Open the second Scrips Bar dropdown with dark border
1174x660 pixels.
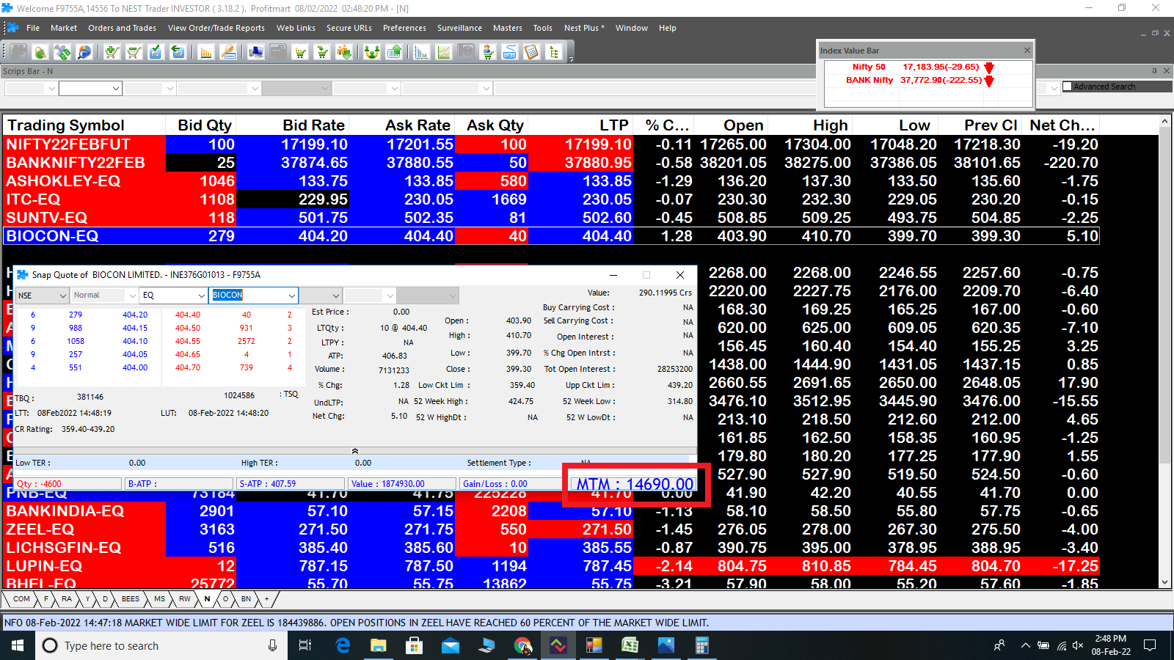90,88
